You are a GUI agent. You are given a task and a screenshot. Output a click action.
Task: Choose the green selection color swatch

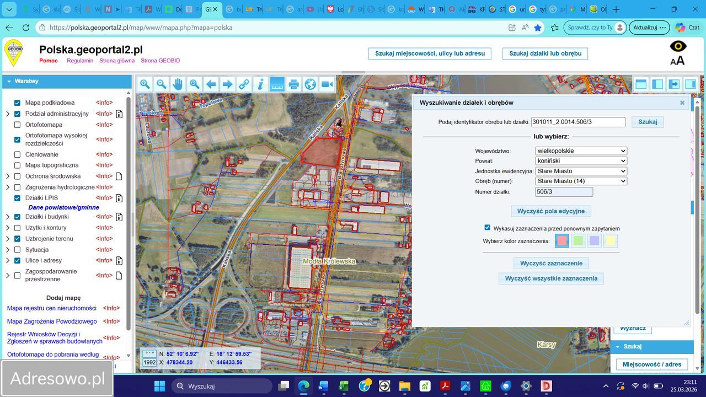578,240
